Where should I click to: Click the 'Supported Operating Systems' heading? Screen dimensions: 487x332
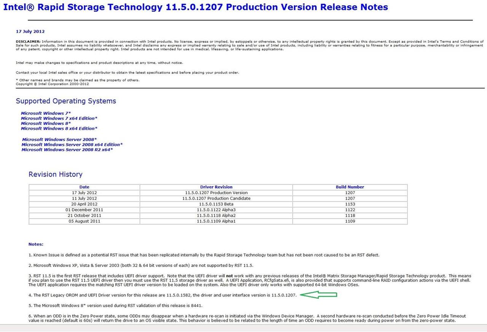(66, 101)
